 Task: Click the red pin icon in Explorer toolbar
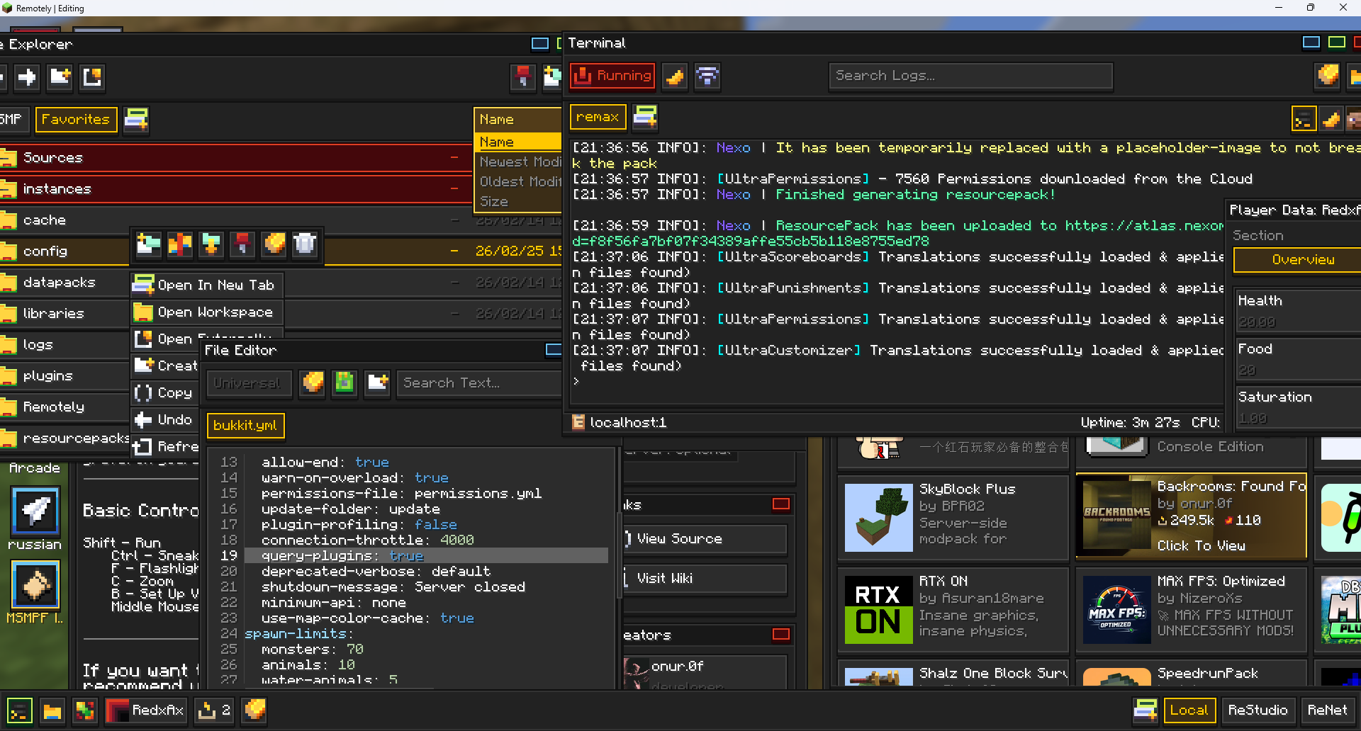pos(523,76)
